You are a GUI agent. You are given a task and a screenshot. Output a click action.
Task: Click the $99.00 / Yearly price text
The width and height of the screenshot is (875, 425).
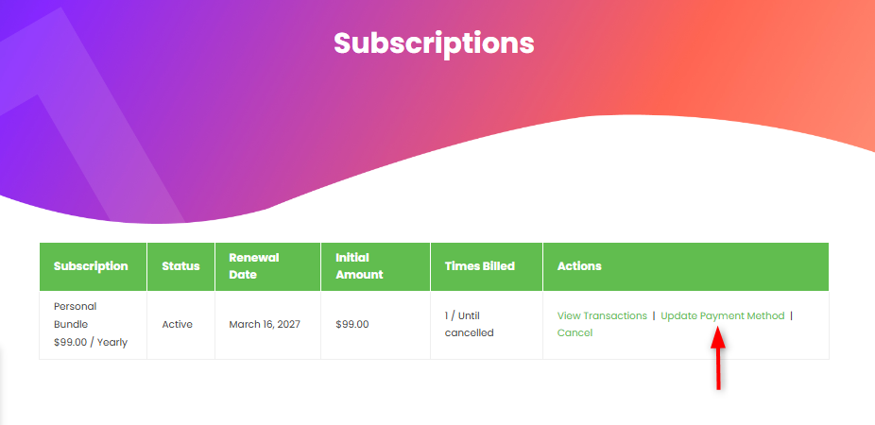[x=91, y=342]
